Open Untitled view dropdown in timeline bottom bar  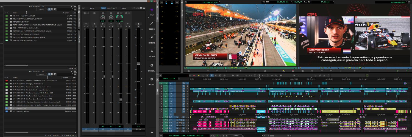pos(236,135)
